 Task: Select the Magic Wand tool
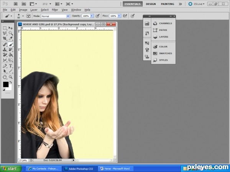[11, 33]
